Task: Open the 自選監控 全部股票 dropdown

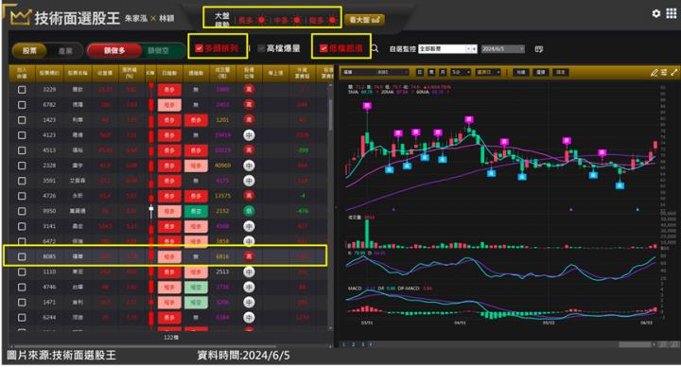Action: pos(447,49)
